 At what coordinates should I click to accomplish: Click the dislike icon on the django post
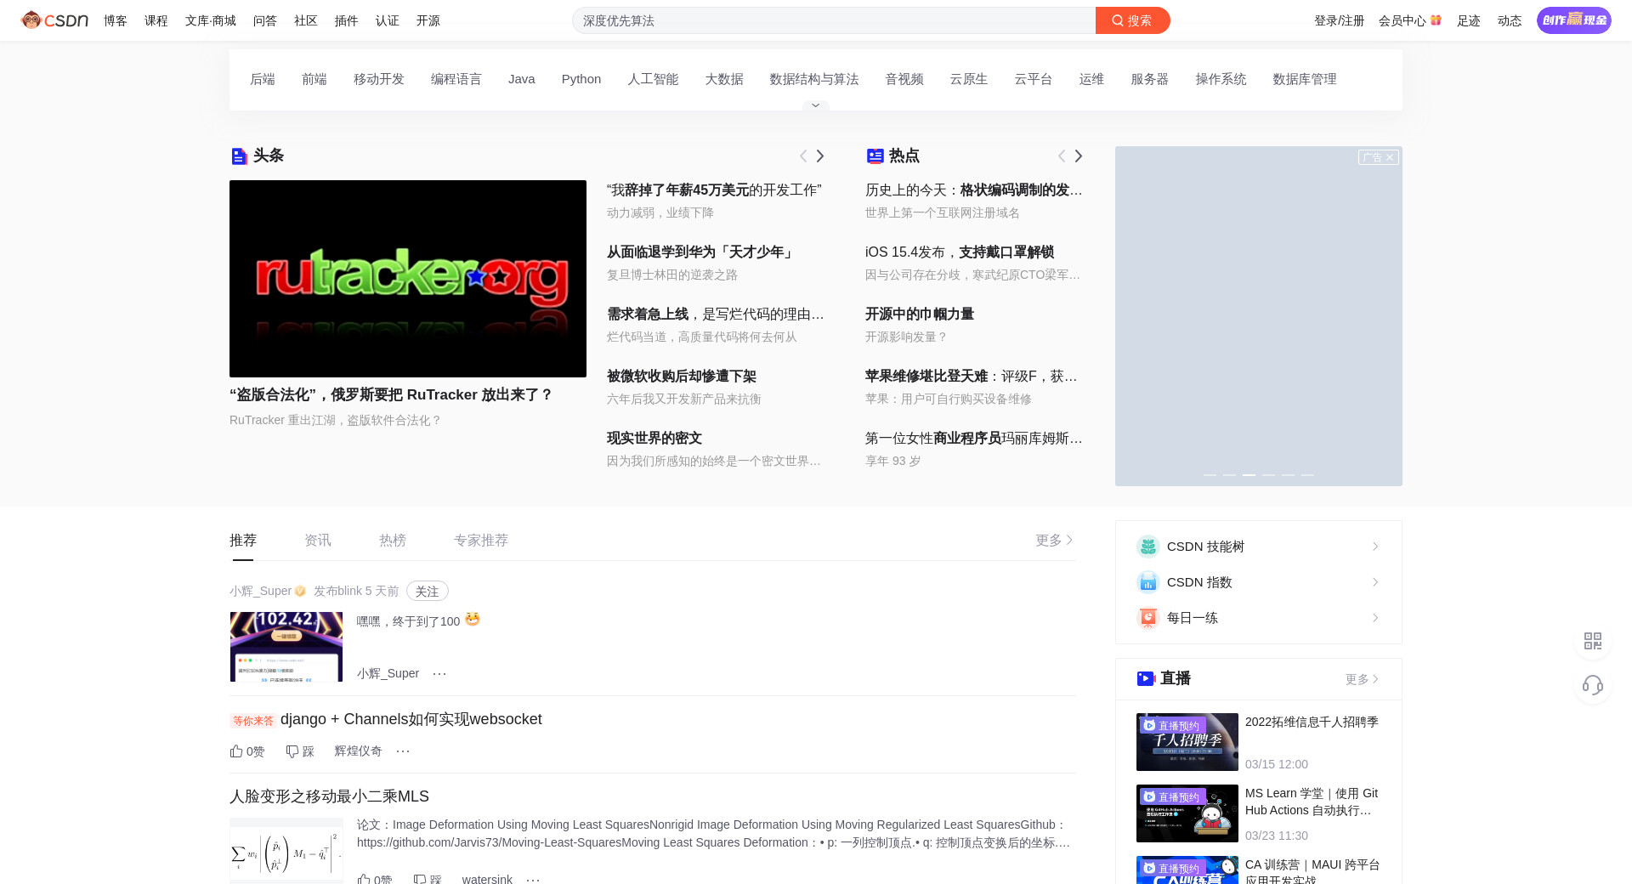pyautogui.click(x=292, y=751)
